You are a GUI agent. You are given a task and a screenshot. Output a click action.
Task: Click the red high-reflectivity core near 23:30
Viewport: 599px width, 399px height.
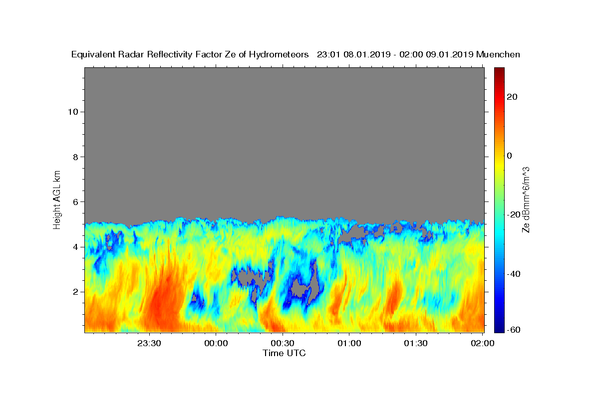click(162, 302)
